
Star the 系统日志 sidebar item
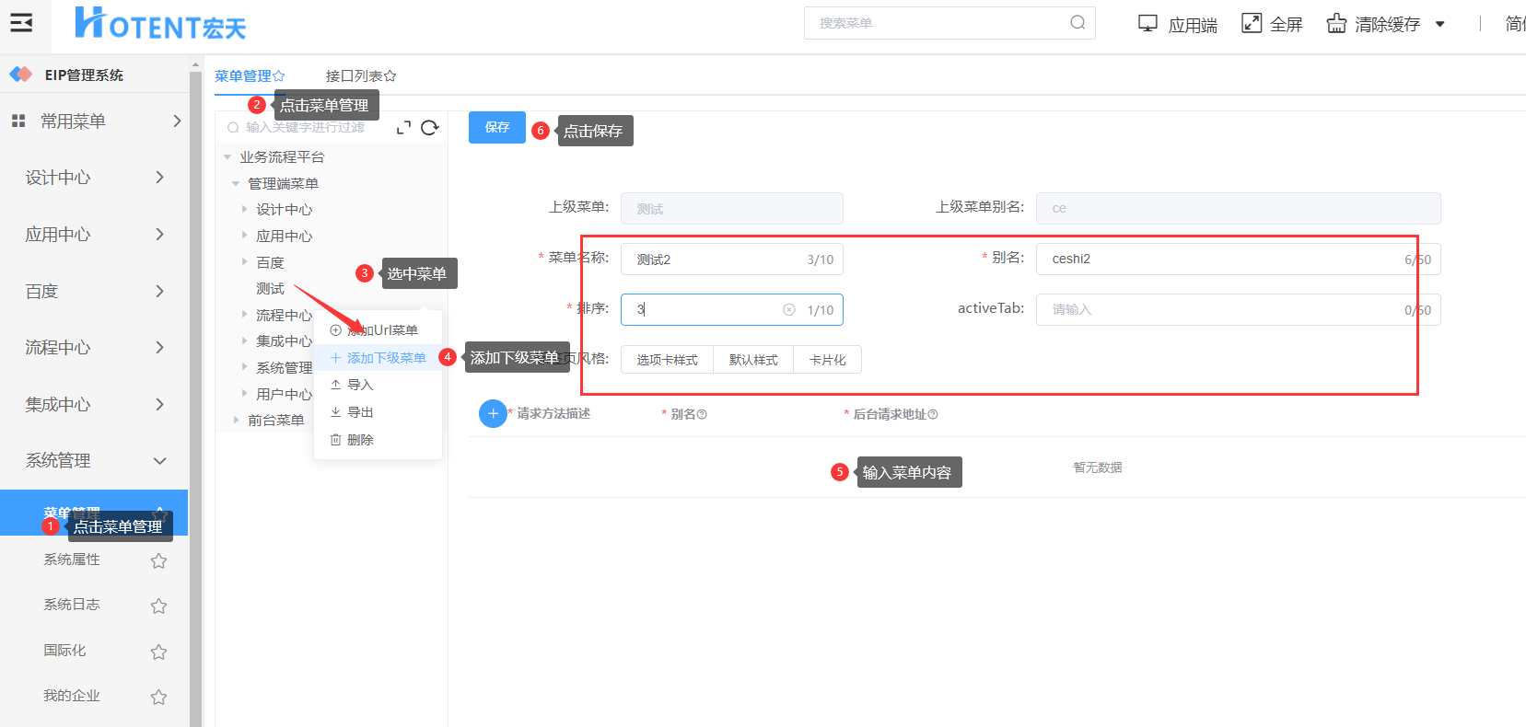(x=158, y=606)
